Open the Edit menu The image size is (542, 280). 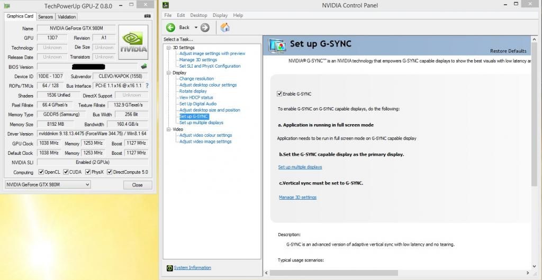point(181,15)
